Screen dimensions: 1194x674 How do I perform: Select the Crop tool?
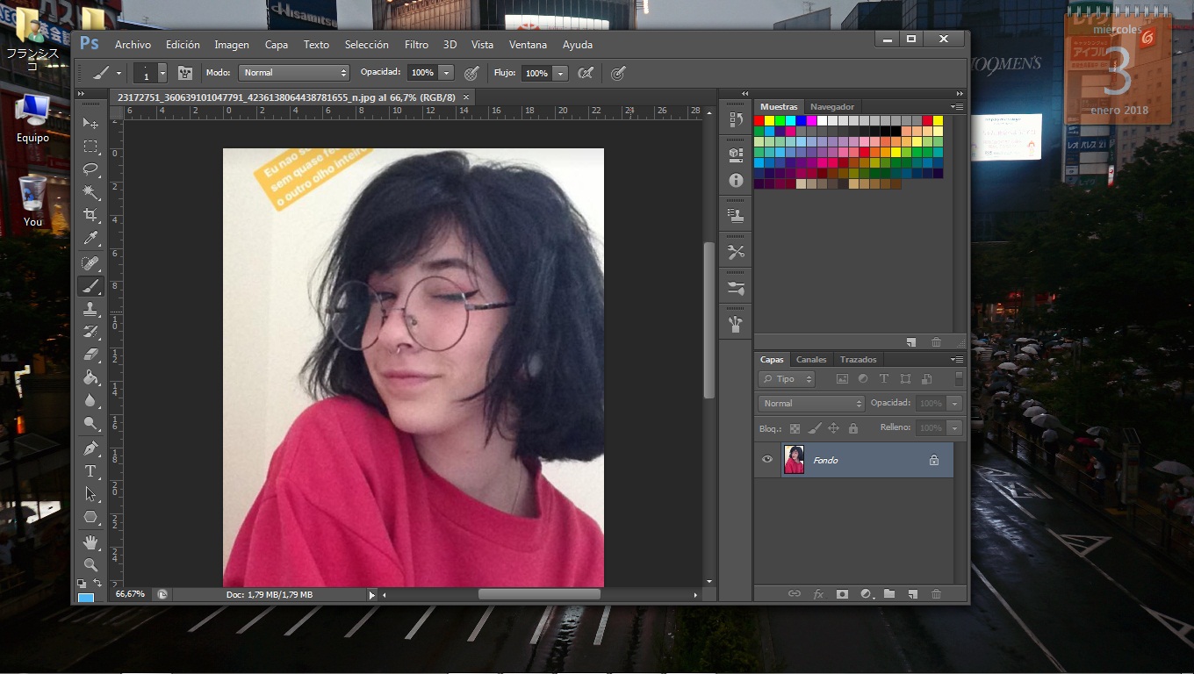tap(90, 215)
